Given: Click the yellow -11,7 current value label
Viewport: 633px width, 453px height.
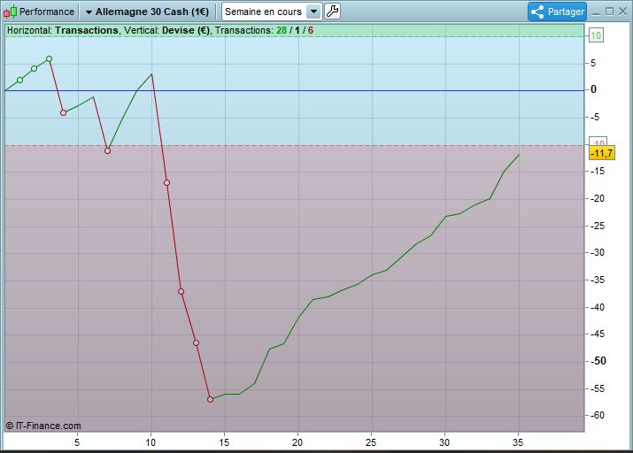Looking at the screenshot, I should pos(602,153).
